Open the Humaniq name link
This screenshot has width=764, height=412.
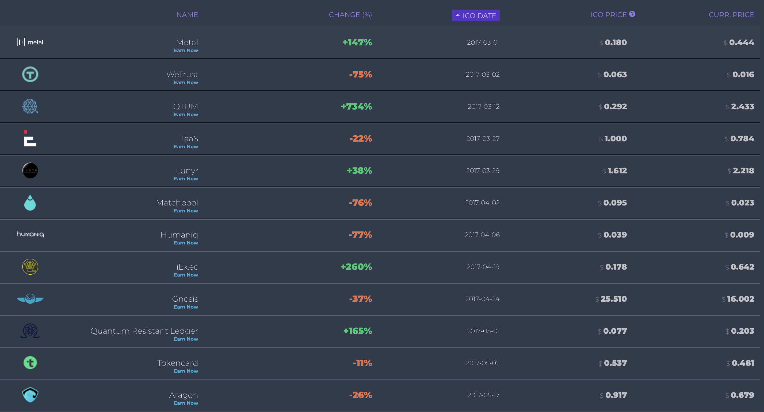(x=179, y=235)
